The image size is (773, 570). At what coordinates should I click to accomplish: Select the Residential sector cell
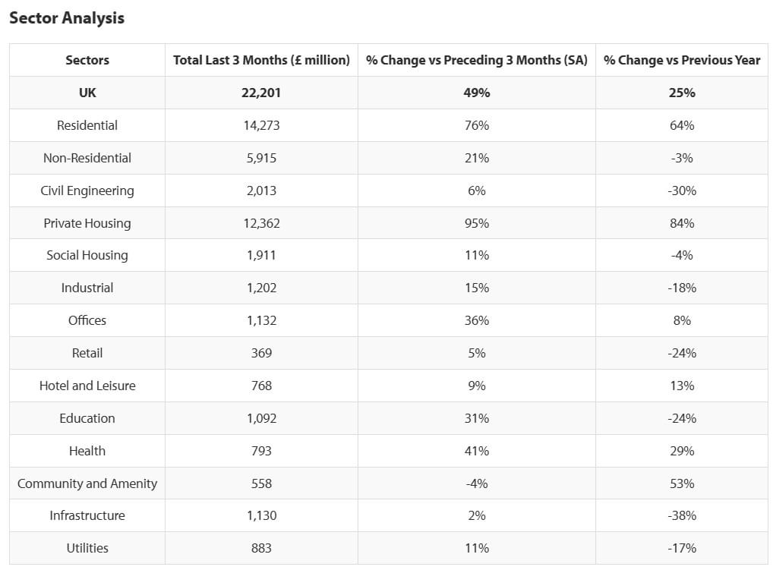point(87,125)
